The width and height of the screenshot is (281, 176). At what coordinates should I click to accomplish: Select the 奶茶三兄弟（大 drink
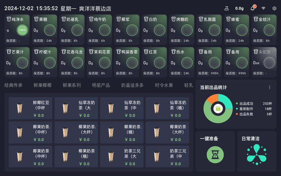122,156
